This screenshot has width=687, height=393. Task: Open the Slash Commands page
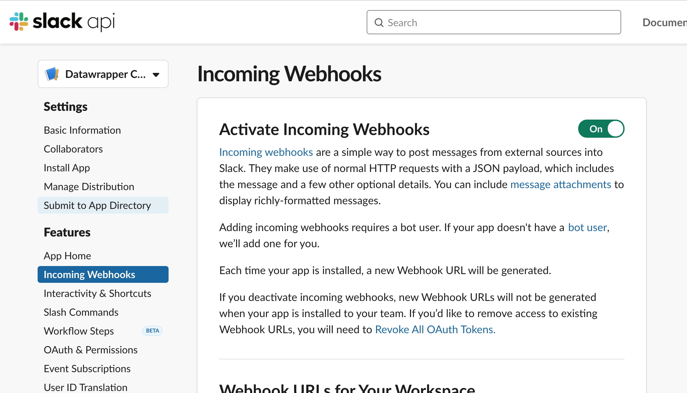pos(81,312)
